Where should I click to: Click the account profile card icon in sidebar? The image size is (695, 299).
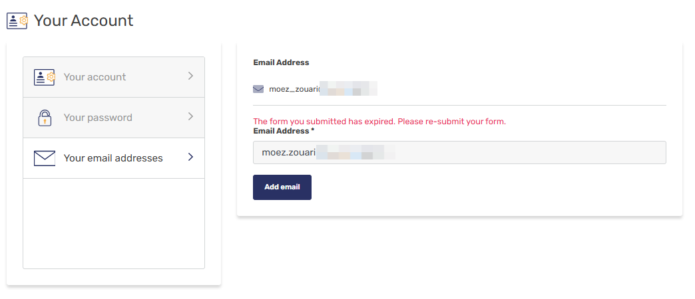point(44,77)
